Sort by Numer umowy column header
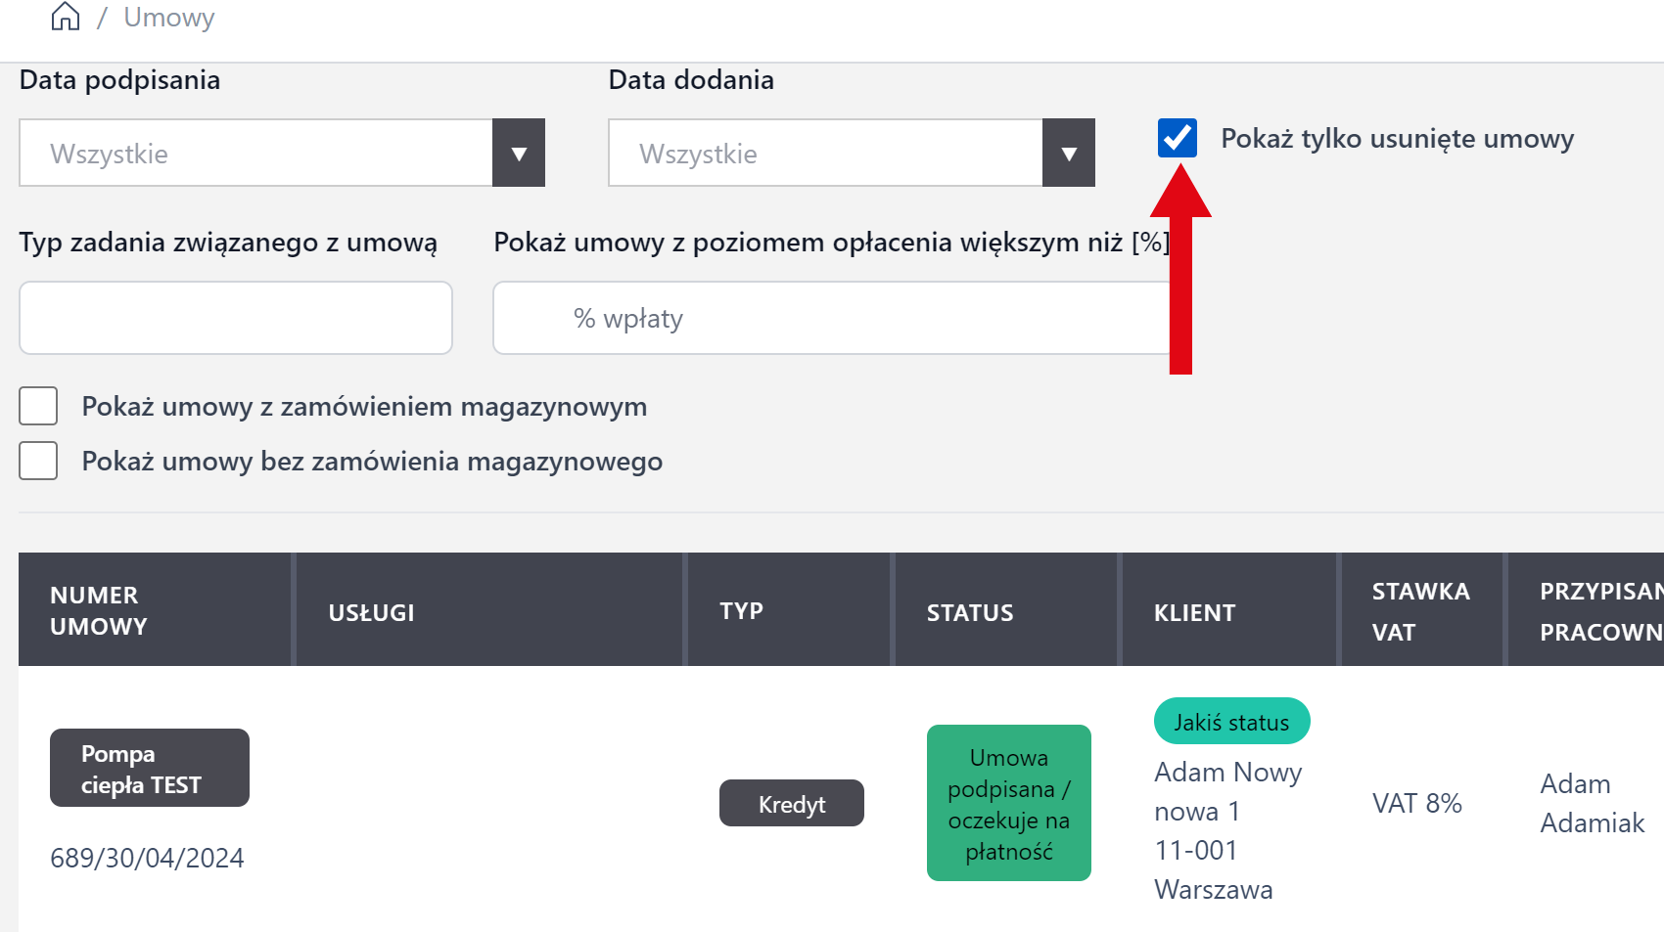Screen dimensions: 1664x932 coord(98,610)
